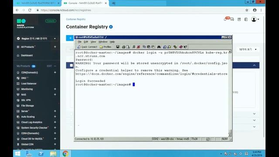Click the scroll-up arrow of the terminal scrollbar
The height and width of the screenshot is (157, 279).
[230, 51]
